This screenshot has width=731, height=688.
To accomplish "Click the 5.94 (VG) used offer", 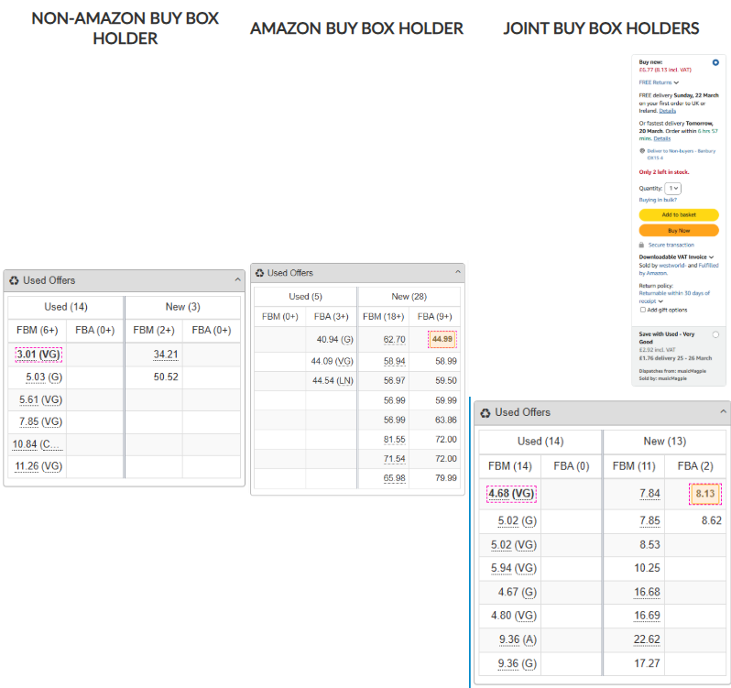I will (x=513, y=568).
